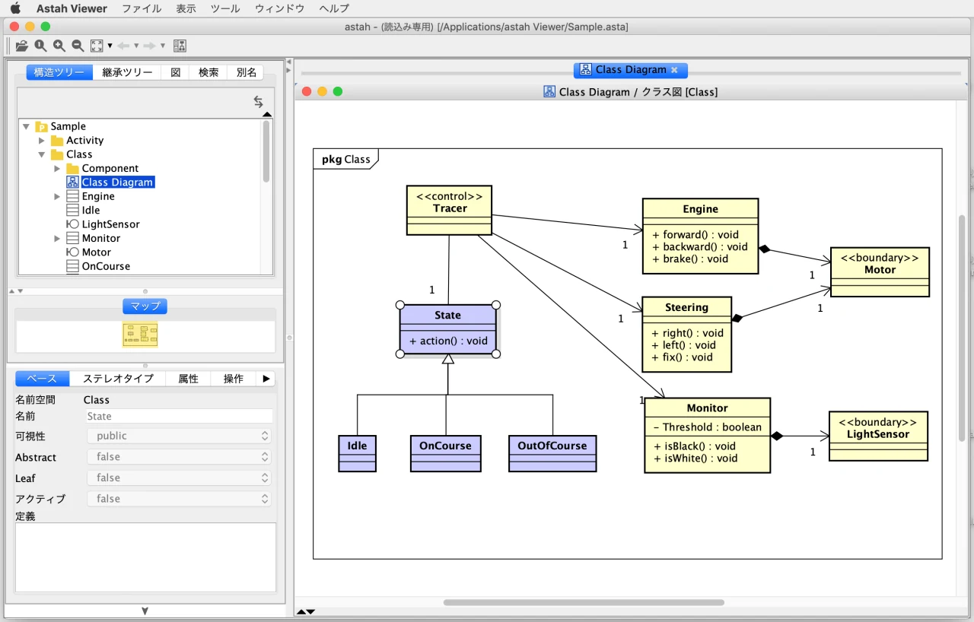Expand the Engine class node
974x622 pixels.
tap(57, 197)
